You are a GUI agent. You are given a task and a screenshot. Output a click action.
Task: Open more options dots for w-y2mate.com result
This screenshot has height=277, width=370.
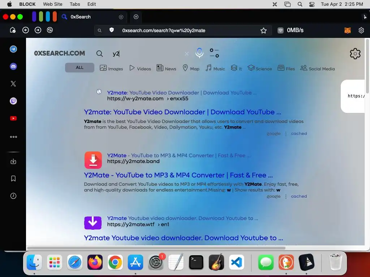tap(286, 134)
